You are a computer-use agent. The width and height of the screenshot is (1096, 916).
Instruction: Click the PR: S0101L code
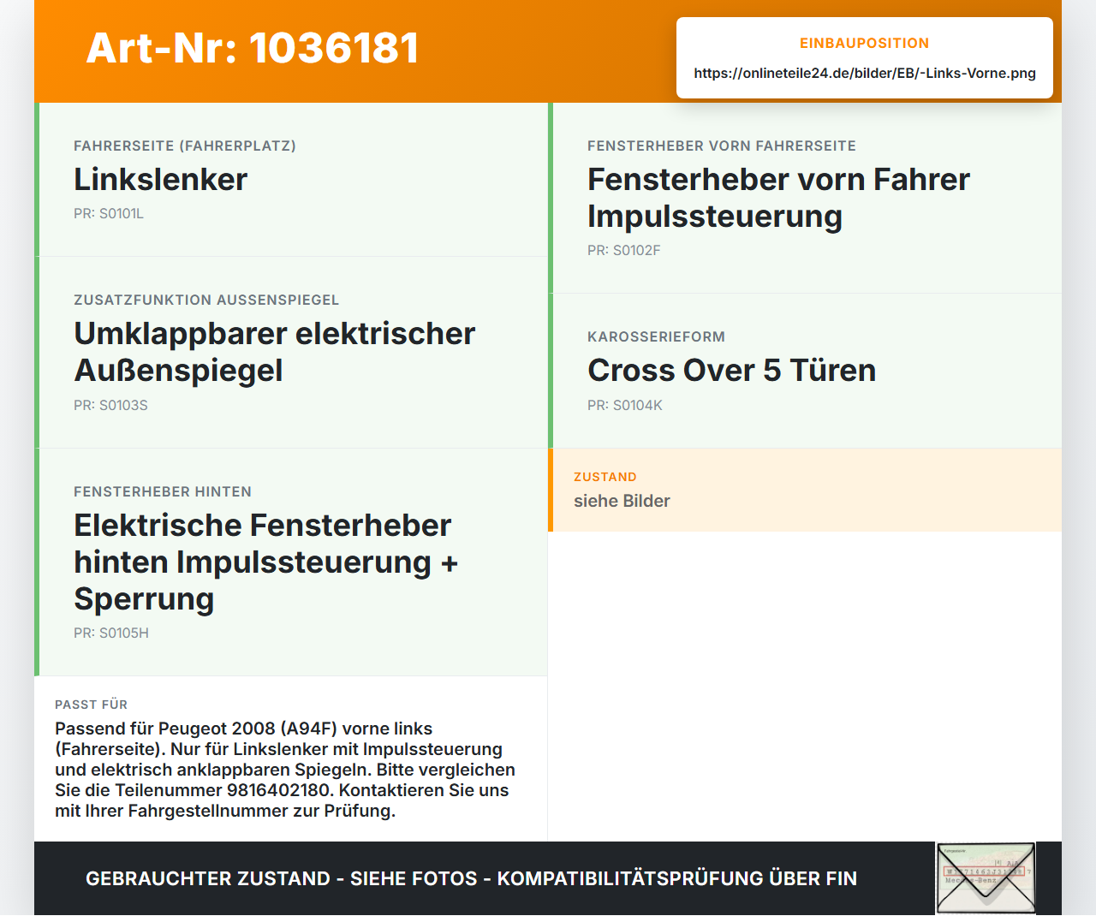[109, 213]
